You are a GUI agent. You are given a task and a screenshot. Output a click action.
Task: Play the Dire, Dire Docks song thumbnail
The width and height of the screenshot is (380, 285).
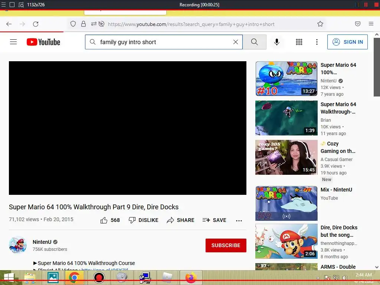[286, 241]
